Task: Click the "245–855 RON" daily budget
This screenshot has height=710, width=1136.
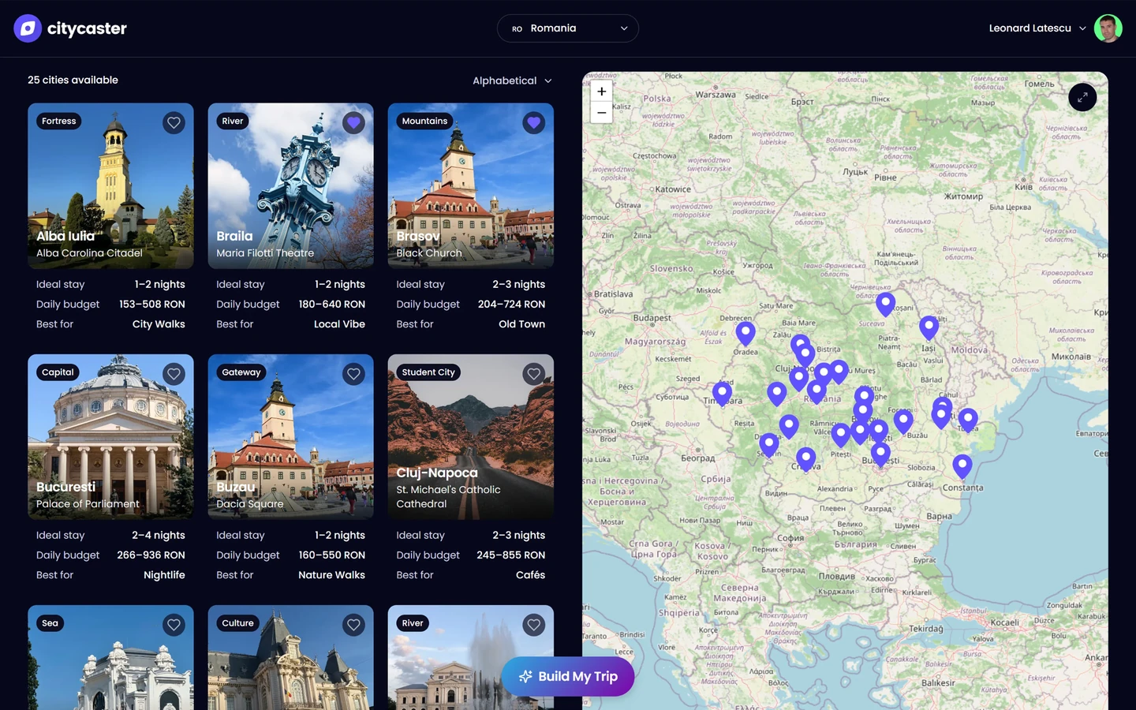Action: coord(511,555)
